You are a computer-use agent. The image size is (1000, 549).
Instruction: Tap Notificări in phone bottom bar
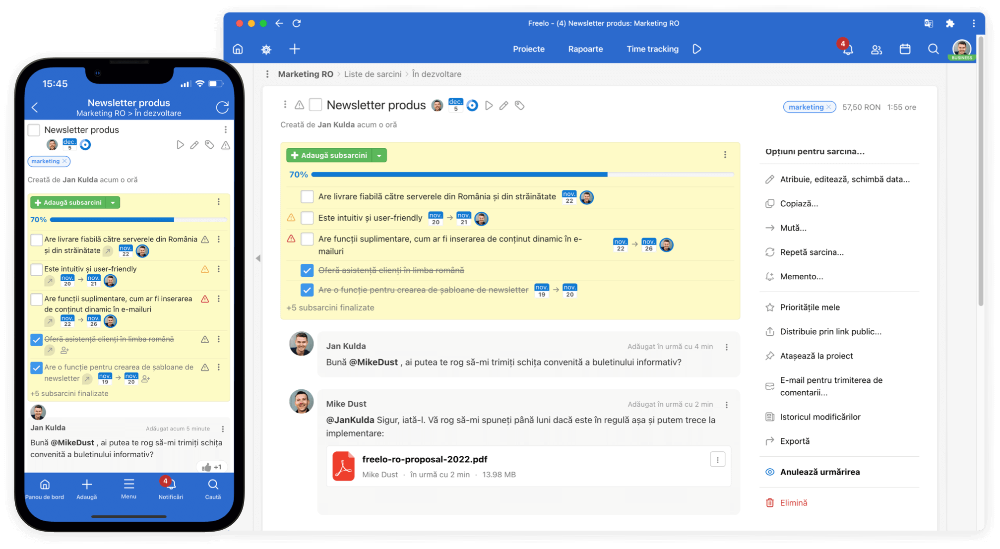(171, 489)
